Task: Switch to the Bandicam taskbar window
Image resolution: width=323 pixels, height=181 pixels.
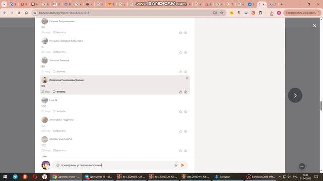Action: [x=261, y=177]
